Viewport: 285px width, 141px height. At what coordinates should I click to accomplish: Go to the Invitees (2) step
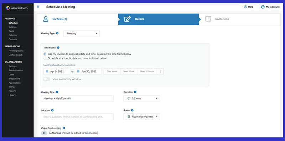[78, 19]
